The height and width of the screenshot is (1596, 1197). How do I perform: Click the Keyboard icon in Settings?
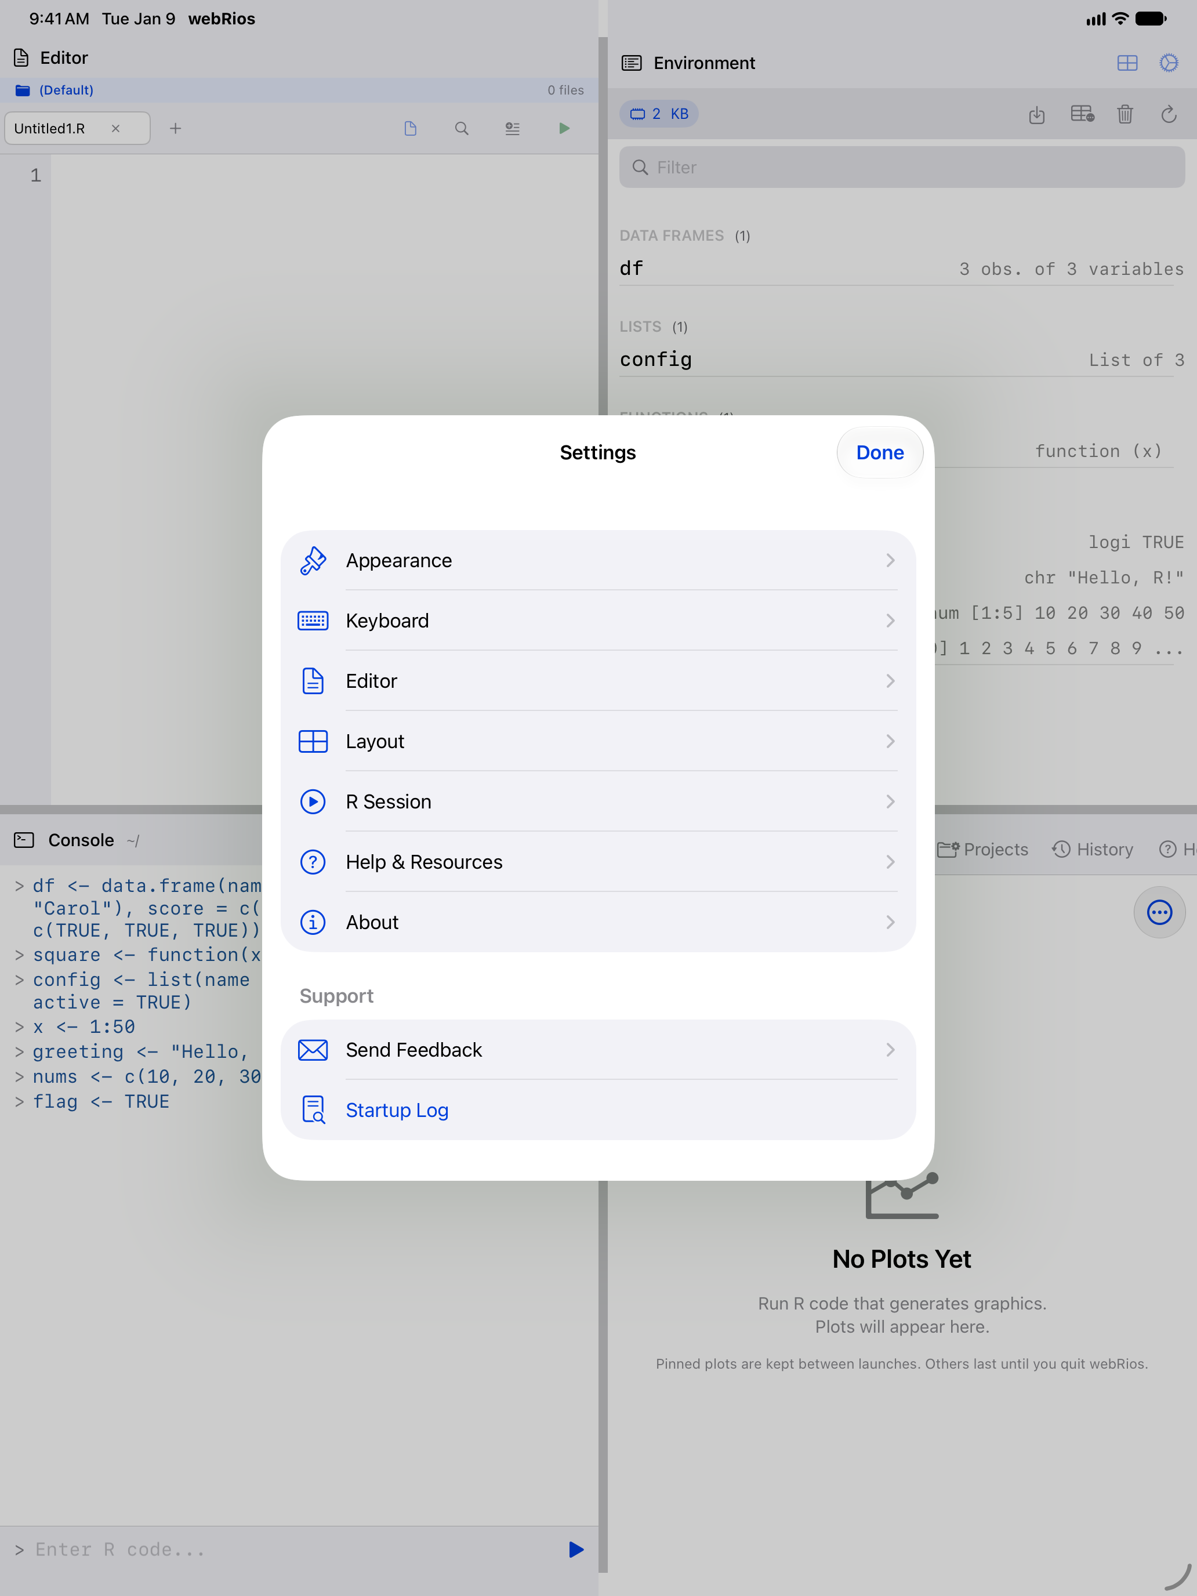click(x=313, y=621)
